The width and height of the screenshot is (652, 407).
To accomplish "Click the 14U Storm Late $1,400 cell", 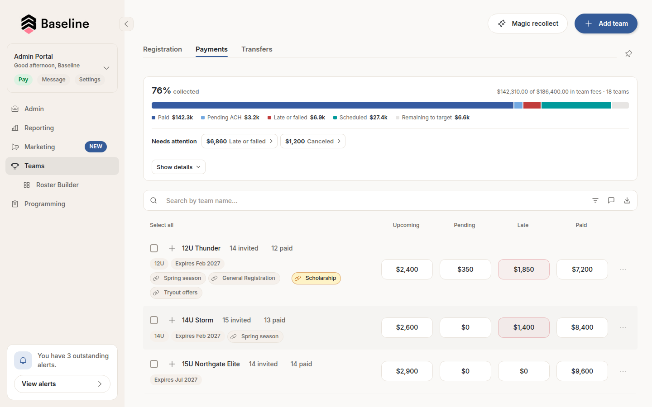I will pyautogui.click(x=524, y=327).
